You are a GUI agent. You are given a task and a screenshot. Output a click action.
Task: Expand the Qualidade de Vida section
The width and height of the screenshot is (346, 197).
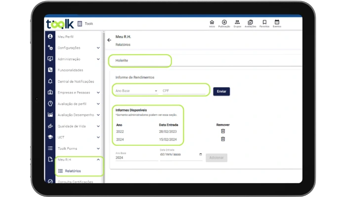[98, 126]
